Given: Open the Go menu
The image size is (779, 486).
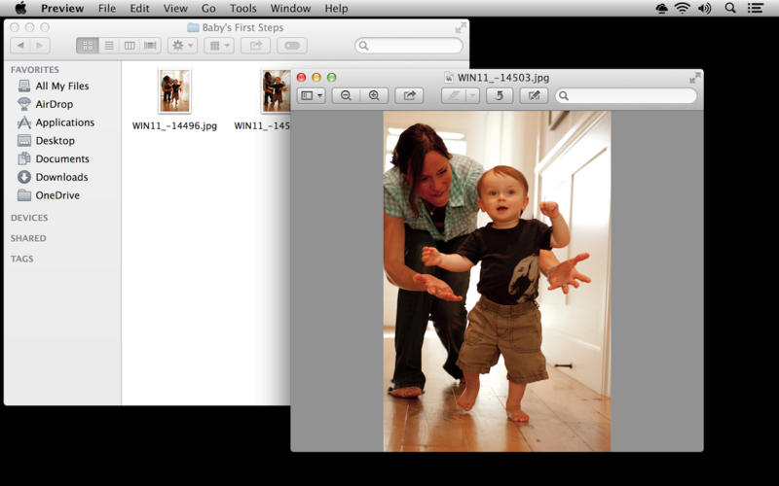Looking at the screenshot, I should click(x=208, y=9).
